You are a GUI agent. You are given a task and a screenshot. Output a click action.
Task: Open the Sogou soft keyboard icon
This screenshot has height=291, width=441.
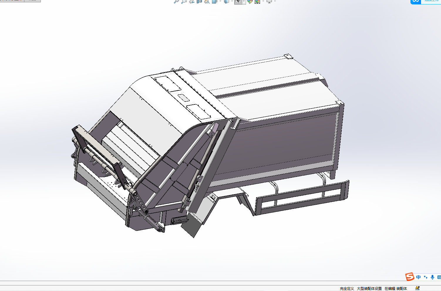(x=439, y=277)
